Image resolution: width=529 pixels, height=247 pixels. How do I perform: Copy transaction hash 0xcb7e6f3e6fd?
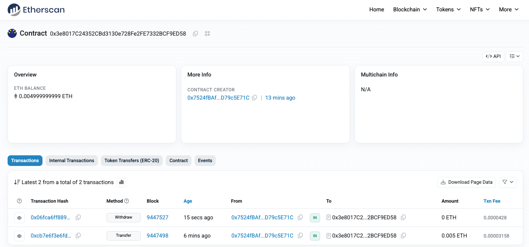[x=78, y=236]
